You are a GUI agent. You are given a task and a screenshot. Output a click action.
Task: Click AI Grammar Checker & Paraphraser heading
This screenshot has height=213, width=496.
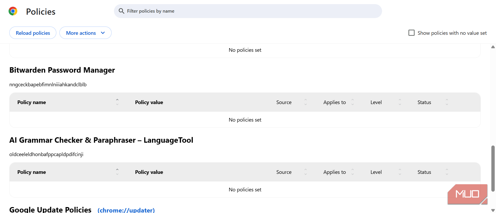click(101, 140)
